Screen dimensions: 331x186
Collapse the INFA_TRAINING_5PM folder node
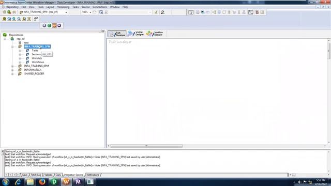pos(12,47)
